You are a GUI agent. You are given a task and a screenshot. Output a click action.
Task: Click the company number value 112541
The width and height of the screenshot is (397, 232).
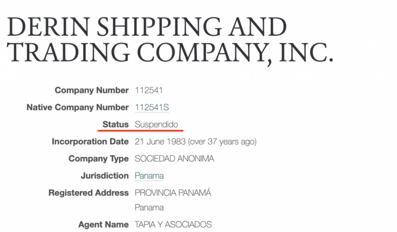149,90
